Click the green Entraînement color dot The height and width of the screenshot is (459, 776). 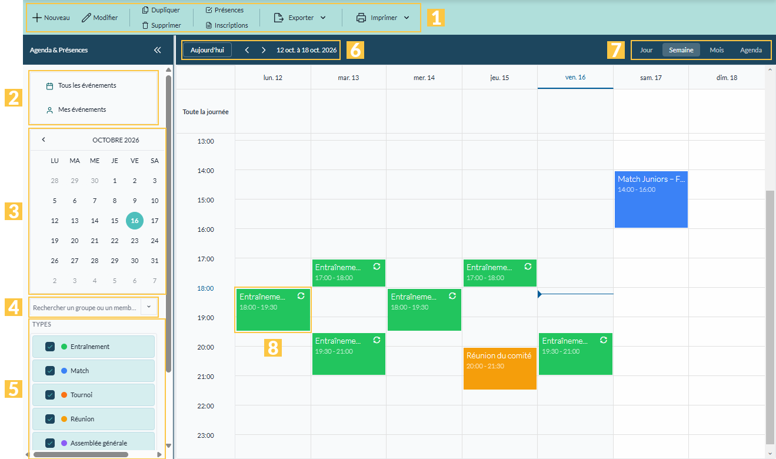point(64,347)
